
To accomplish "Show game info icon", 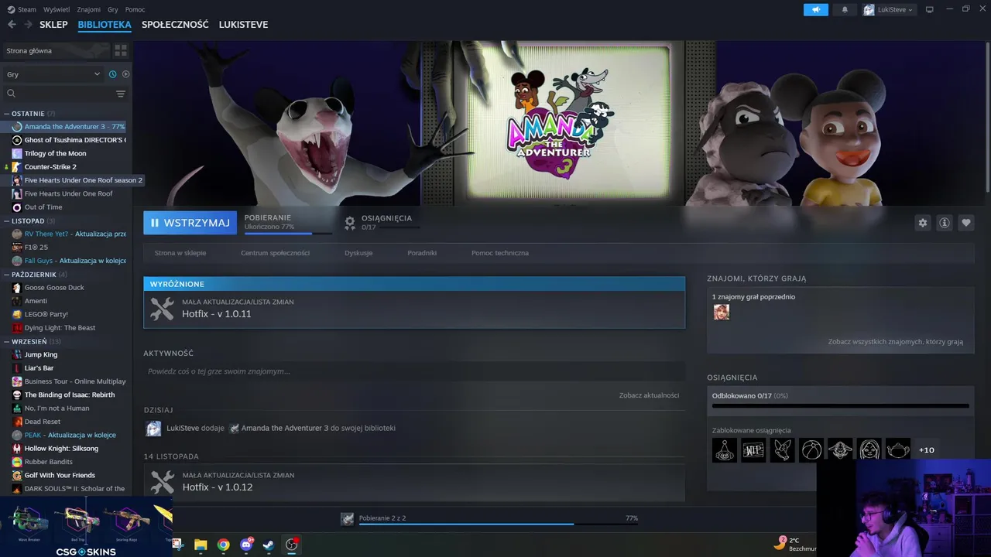I will [945, 223].
